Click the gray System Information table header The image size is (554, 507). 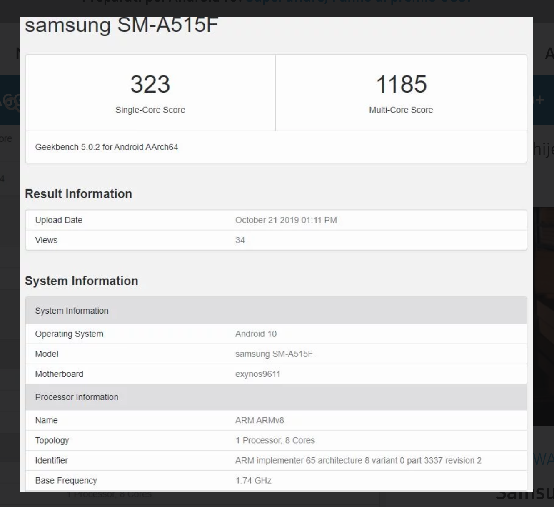[x=276, y=311]
